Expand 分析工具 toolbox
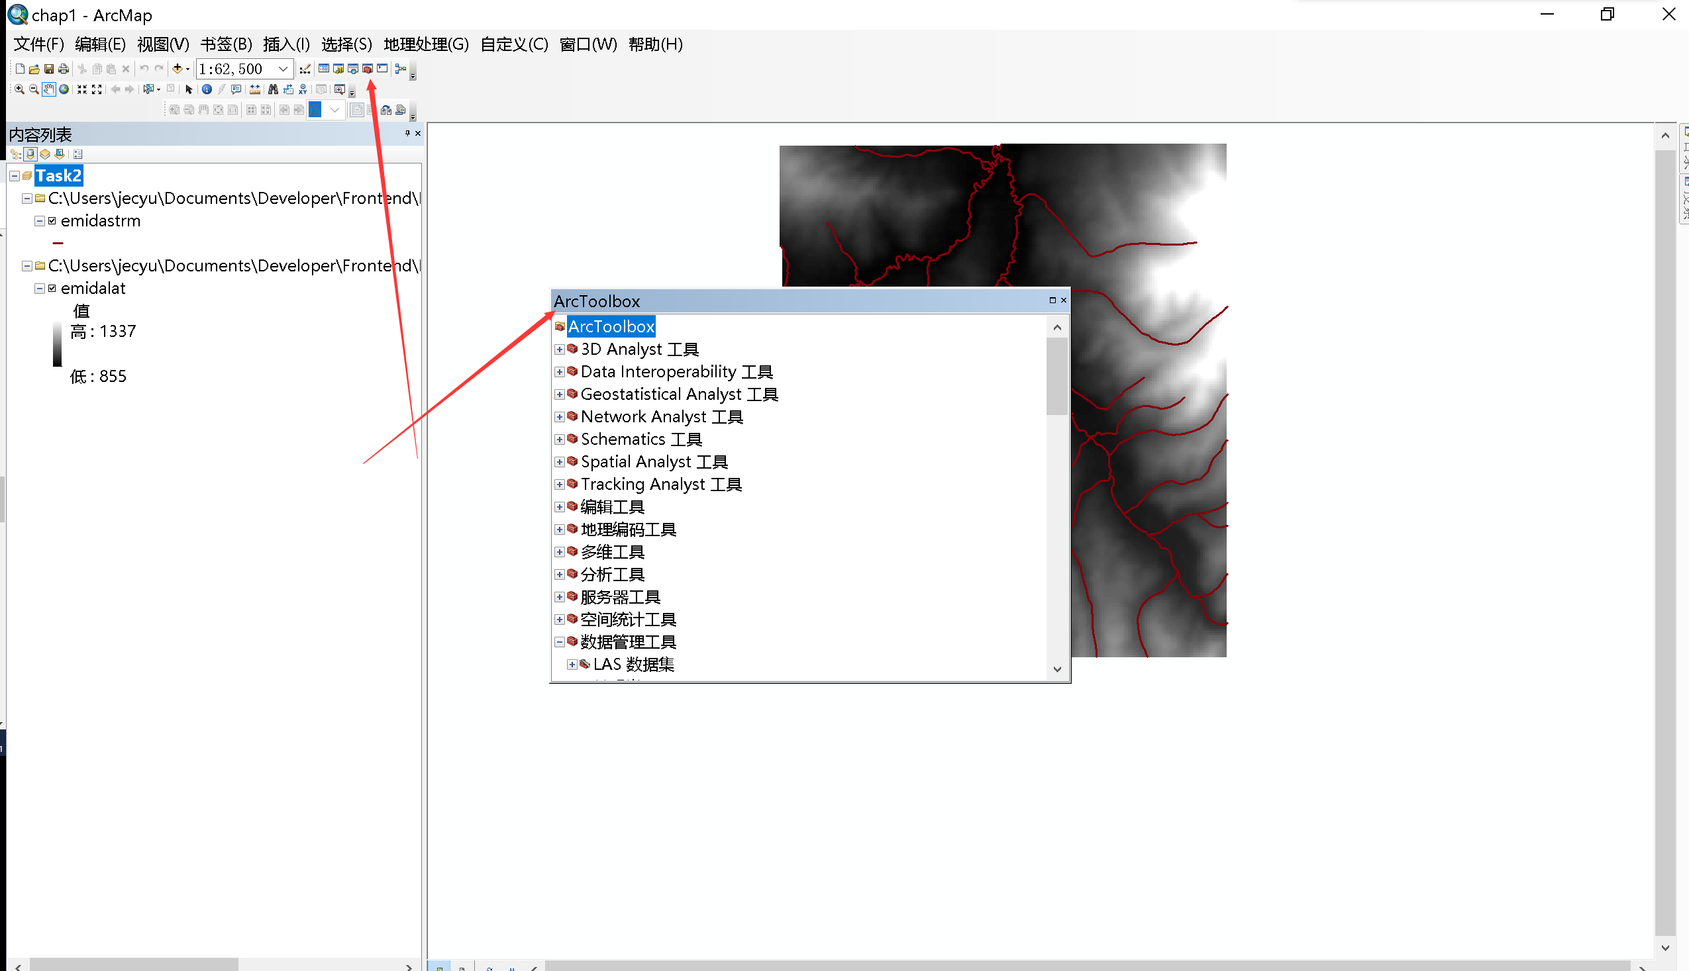The width and height of the screenshot is (1689, 971). click(559, 575)
